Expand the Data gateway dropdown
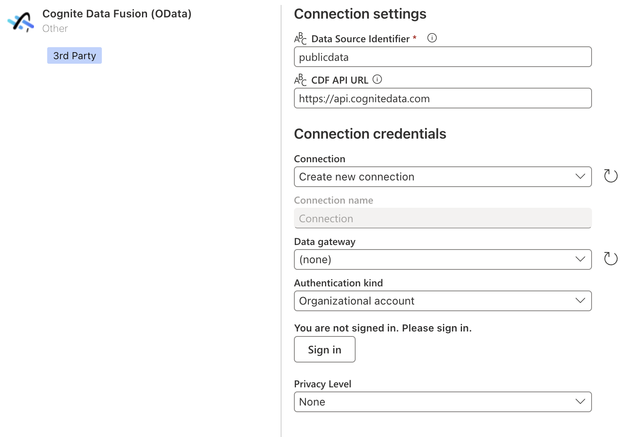This screenshot has height=437, width=640. click(443, 259)
